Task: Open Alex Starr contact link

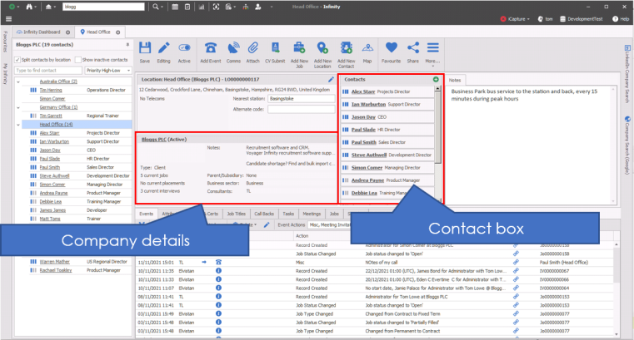Action: click(362, 91)
